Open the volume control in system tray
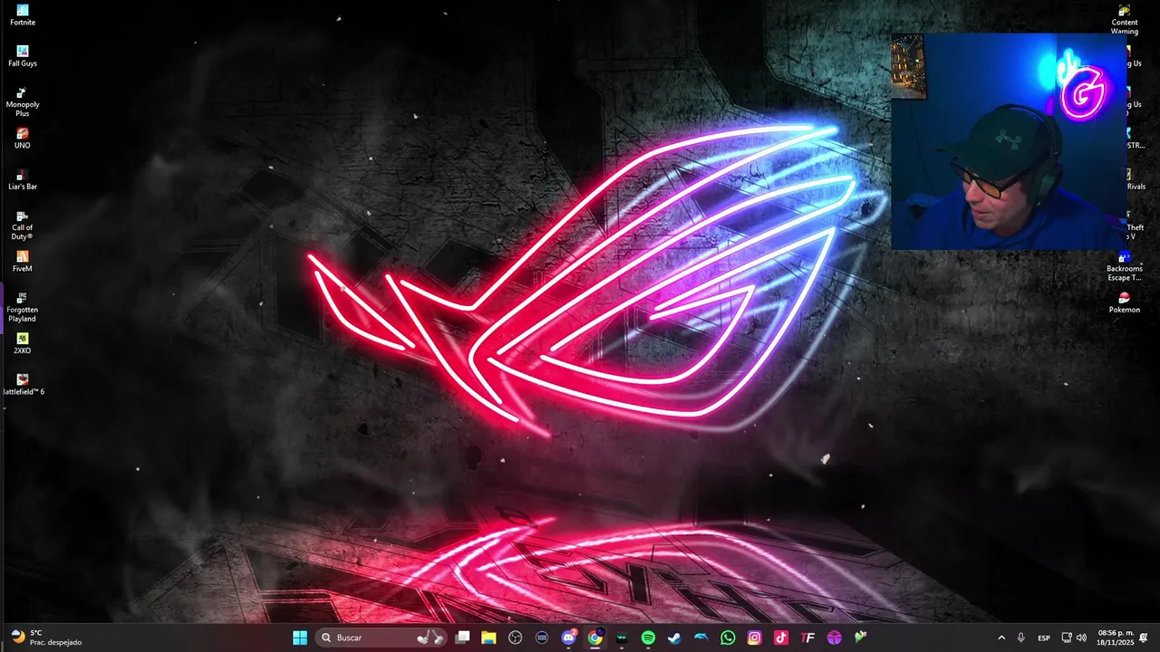This screenshot has height=652, width=1160. click(x=1081, y=638)
